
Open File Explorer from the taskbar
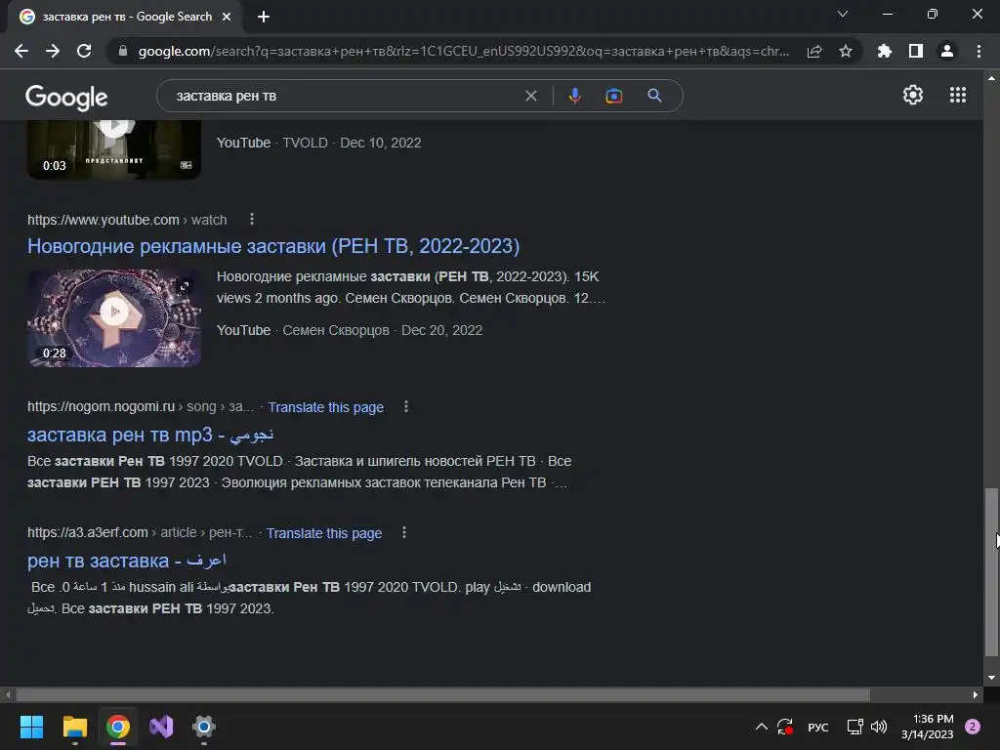click(74, 727)
